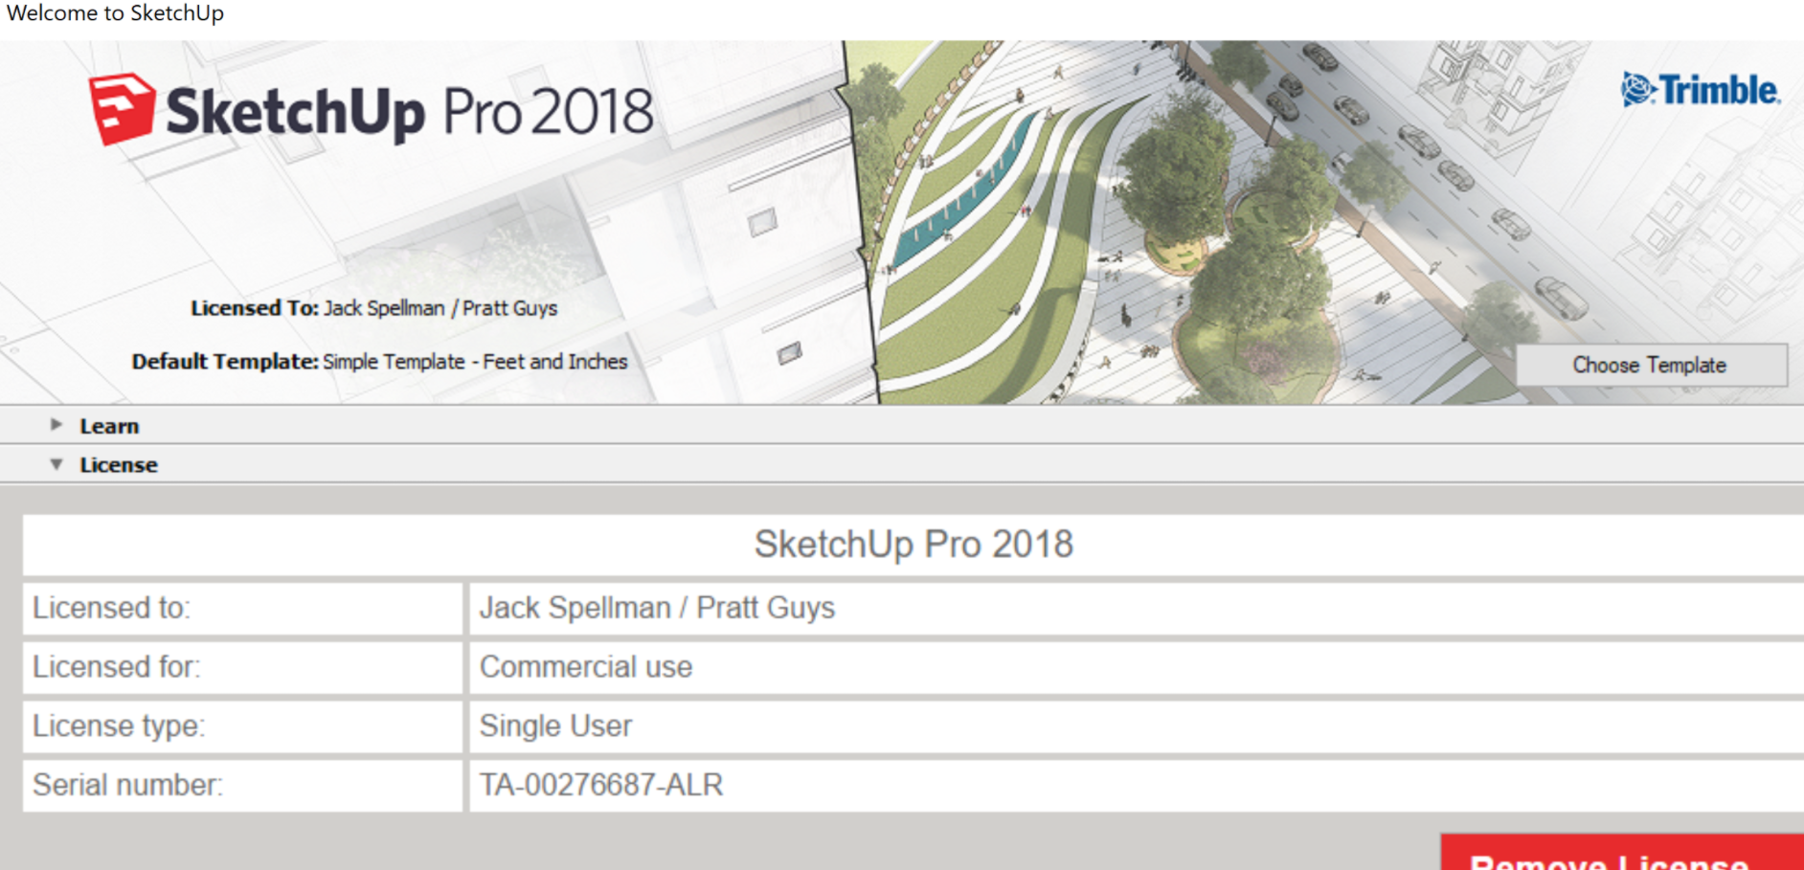Image resolution: width=1804 pixels, height=870 pixels.
Task: Select the serial number TA-00276687-ALR
Action: (x=601, y=785)
